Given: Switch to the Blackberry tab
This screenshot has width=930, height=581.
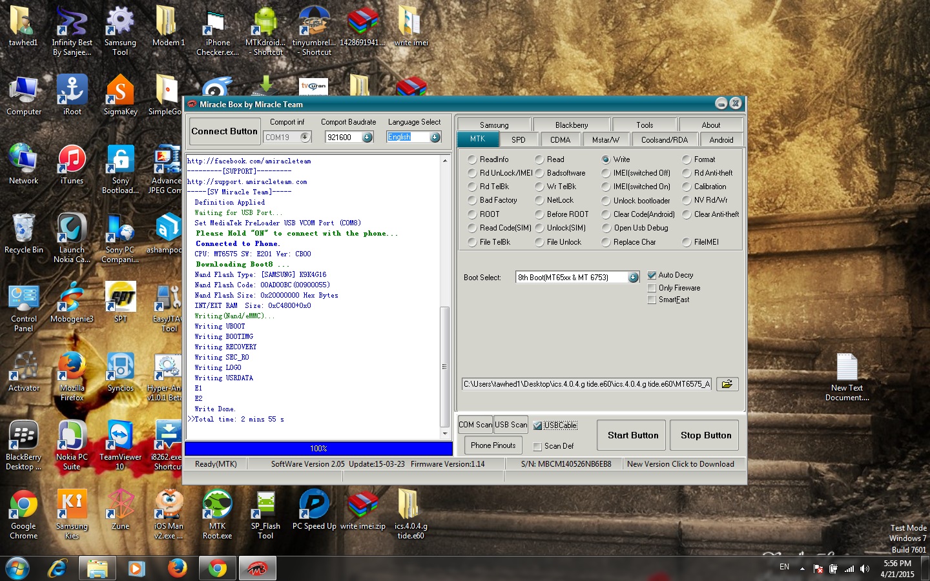Looking at the screenshot, I should pos(572,125).
